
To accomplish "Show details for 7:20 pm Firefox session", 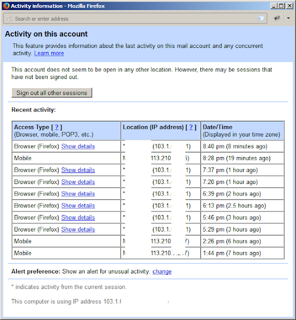I will [78, 182].
